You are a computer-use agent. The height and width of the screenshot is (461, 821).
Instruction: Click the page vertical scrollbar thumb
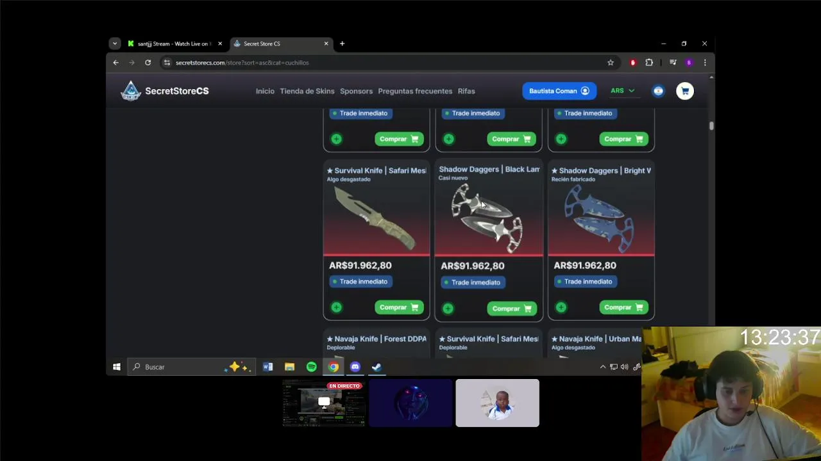coord(711,125)
